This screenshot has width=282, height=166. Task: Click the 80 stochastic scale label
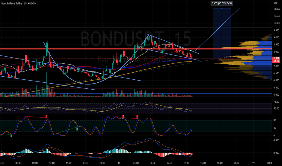pos(275,120)
